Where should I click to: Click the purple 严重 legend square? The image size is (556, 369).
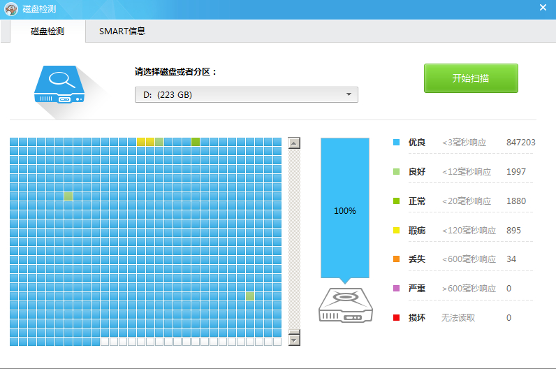coord(397,289)
